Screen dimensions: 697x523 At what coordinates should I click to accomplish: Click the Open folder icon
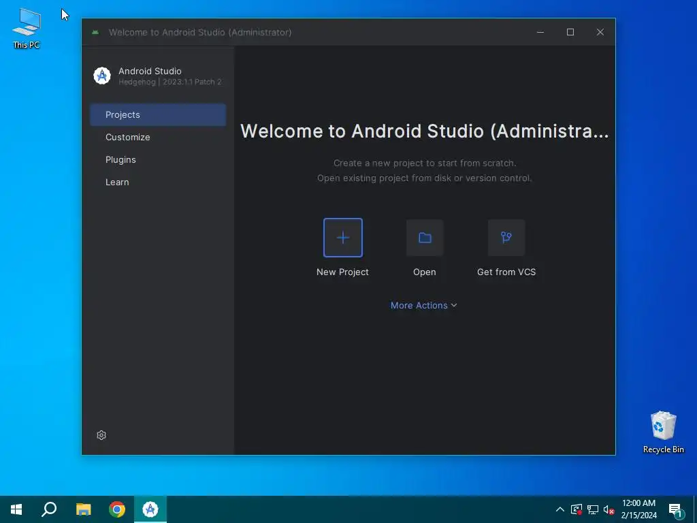pos(425,238)
